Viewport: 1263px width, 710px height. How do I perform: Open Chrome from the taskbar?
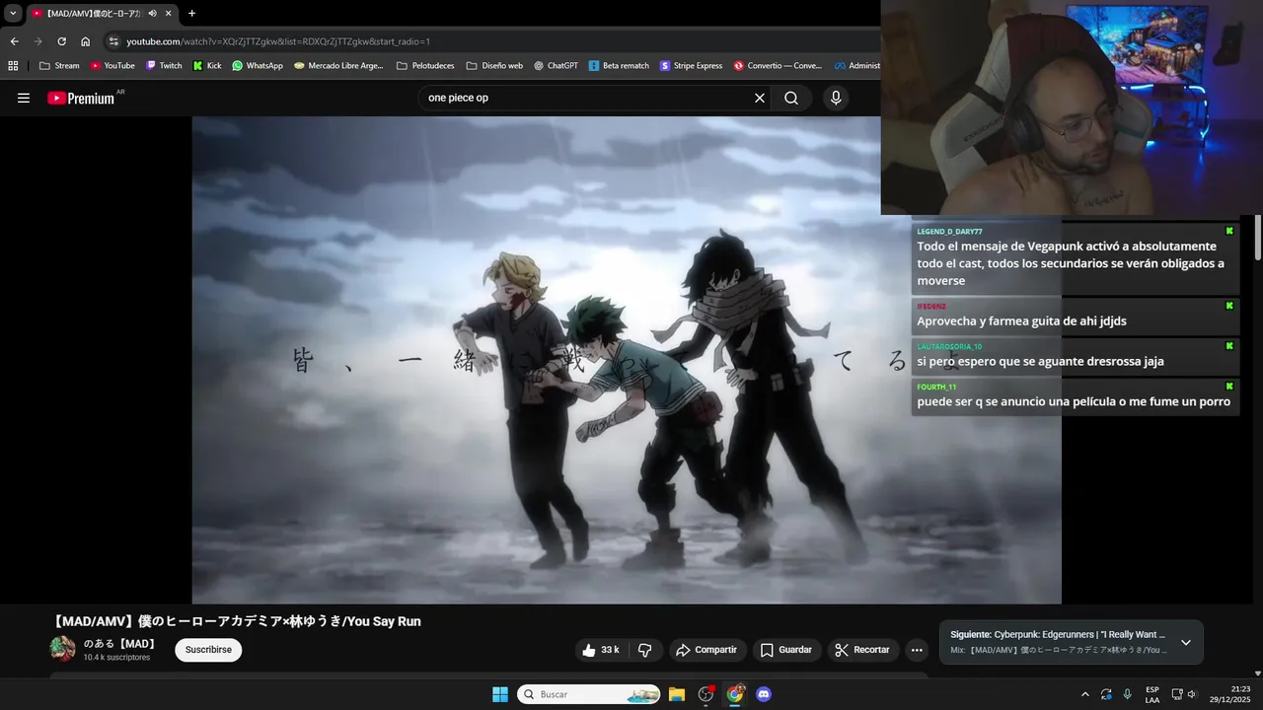click(x=735, y=694)
